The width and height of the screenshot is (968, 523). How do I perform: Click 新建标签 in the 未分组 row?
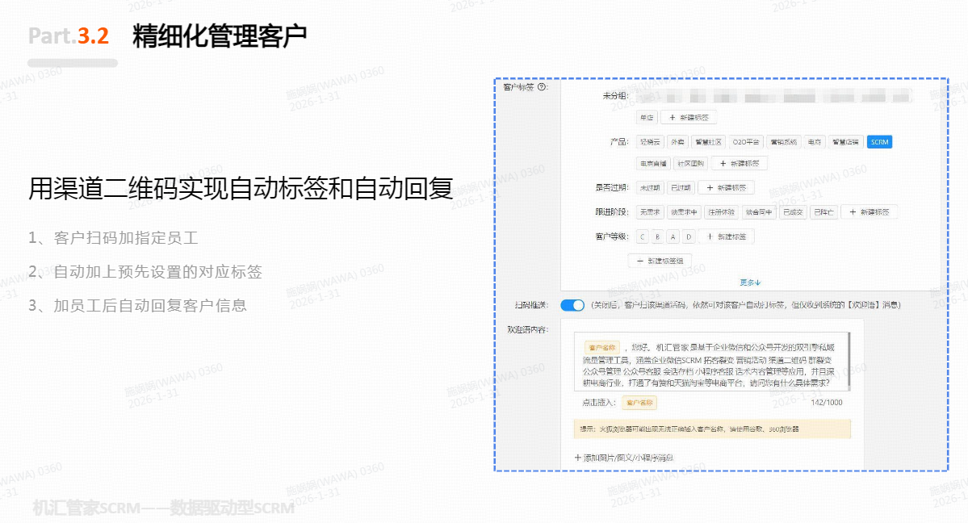[689, 118]
